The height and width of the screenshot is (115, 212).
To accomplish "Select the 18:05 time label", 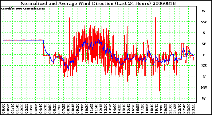I will 147,109.
